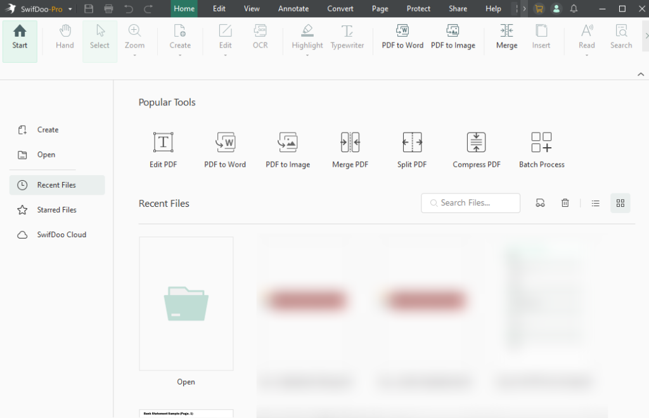649x418 pixels.
Task: Select the Highlight tool
Action: (x=307, y=36)
